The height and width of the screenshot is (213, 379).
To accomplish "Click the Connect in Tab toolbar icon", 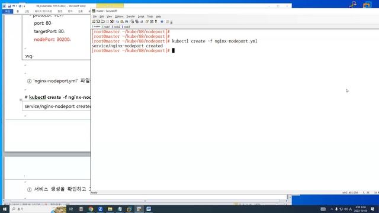I will 102,21.
